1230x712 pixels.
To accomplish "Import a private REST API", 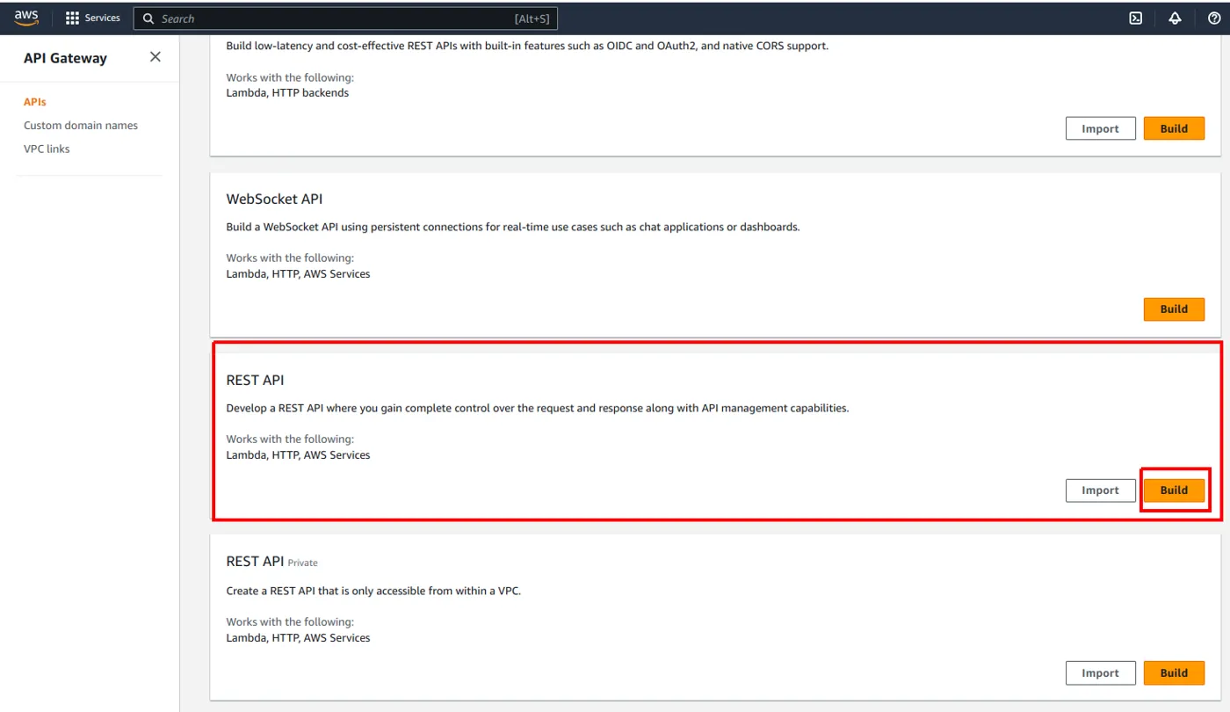I will (1100, 673).
